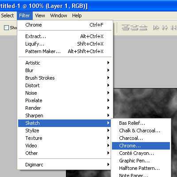
Task: Expand the Stylize filter submenu
Action: click(65, 131)
